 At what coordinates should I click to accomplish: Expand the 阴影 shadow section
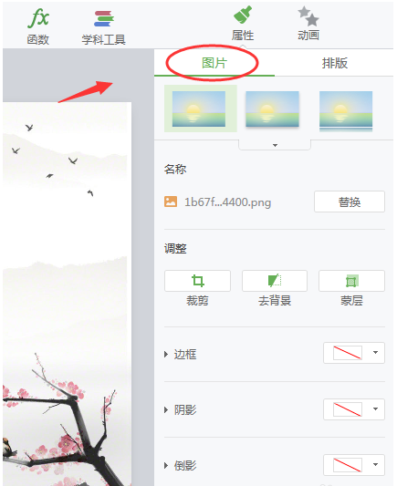tap(181, 409)
